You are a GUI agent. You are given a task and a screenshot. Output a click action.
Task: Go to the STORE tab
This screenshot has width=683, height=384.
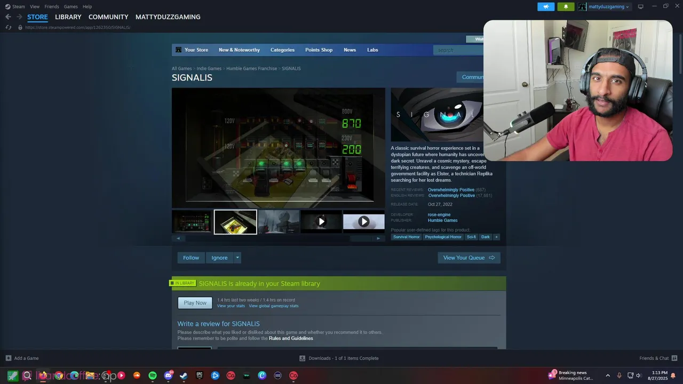coord(37,17)
